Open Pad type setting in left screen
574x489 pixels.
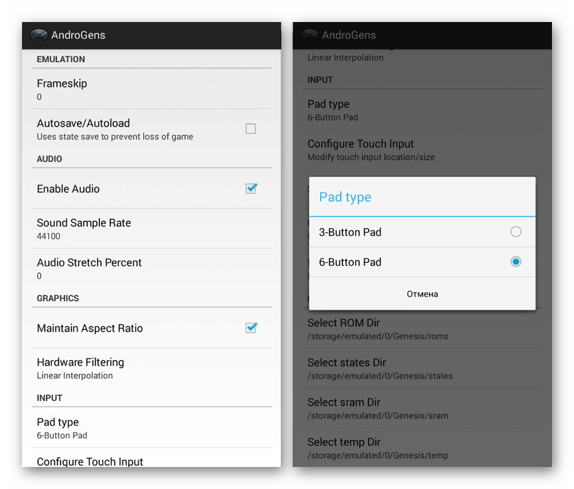click(151, 428)
